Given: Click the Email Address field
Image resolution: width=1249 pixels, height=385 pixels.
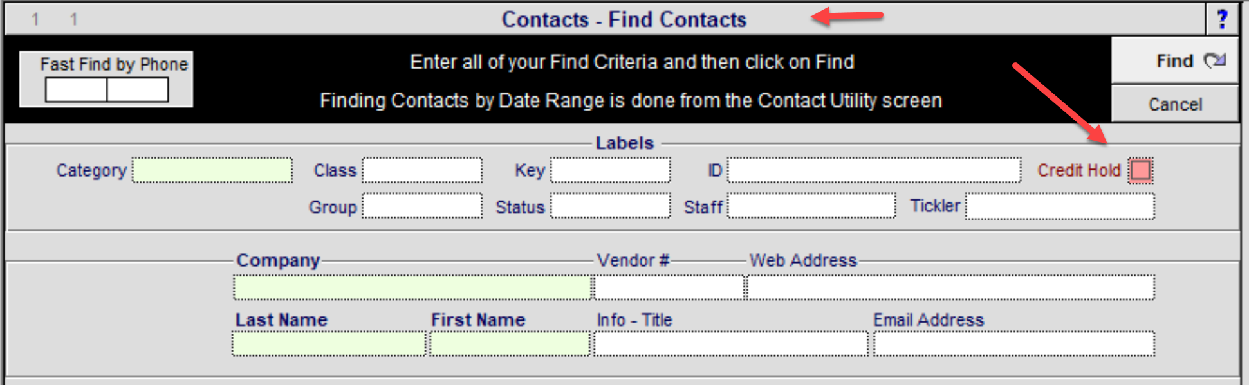Looking at the screenshot, I should (x=1014, y=344).
